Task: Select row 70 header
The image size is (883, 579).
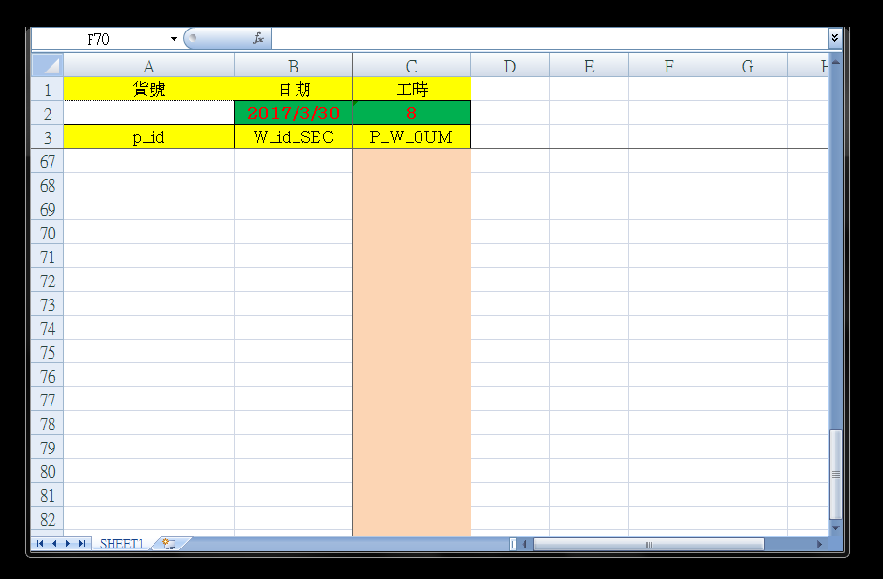Action: (x=48, y=233)
